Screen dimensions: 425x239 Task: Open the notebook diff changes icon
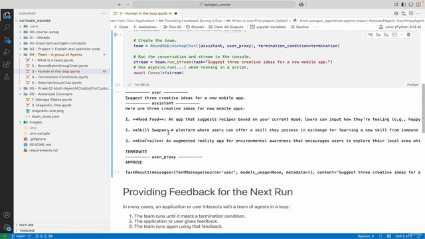404,13
